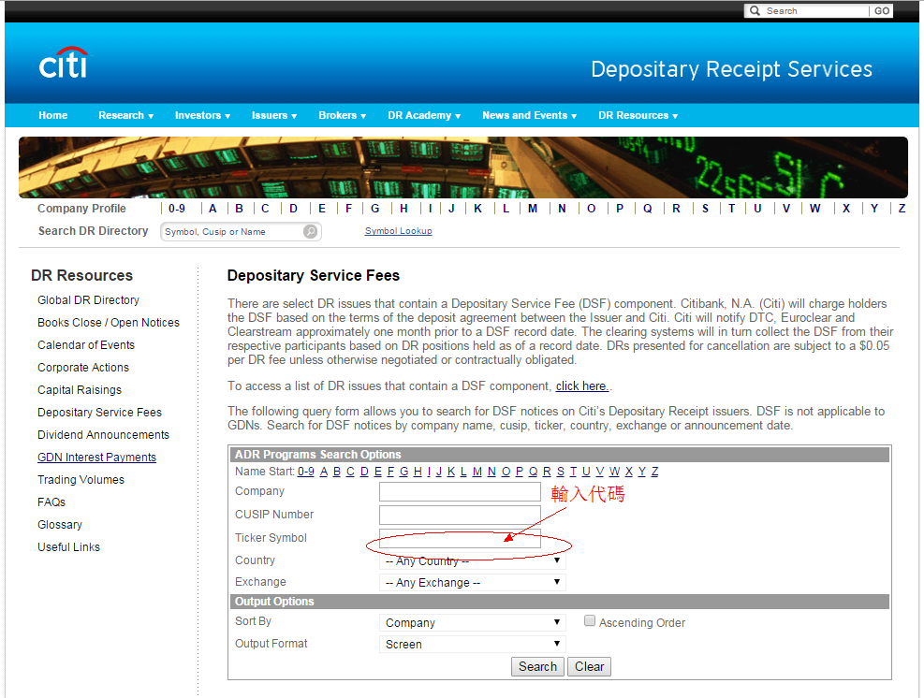Expand the Research menu
This screenshot has height=698, width=924.
point(125,115)
